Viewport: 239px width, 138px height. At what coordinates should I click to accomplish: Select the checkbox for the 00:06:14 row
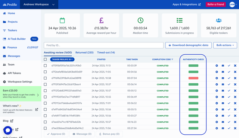click(45, 84)
